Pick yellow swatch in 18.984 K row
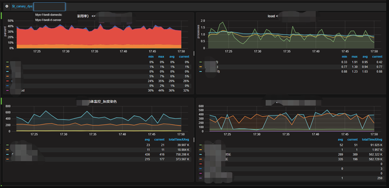Screen dimensions: 389x188 click(7, 150)
